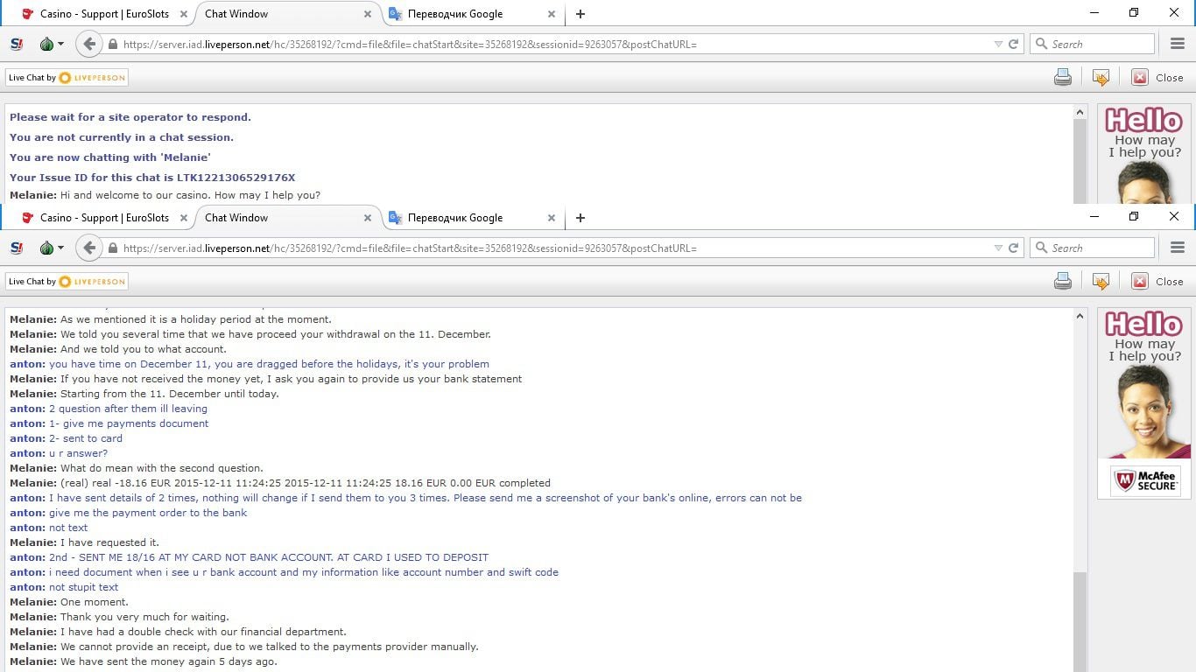
Task: Close the Chat Window tab in upper window
Action: pos(368,14)
